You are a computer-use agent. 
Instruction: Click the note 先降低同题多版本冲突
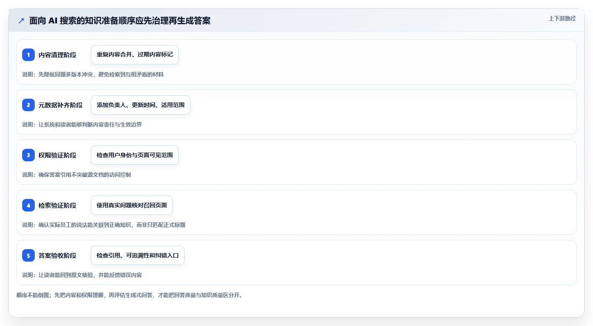(65, 74)
